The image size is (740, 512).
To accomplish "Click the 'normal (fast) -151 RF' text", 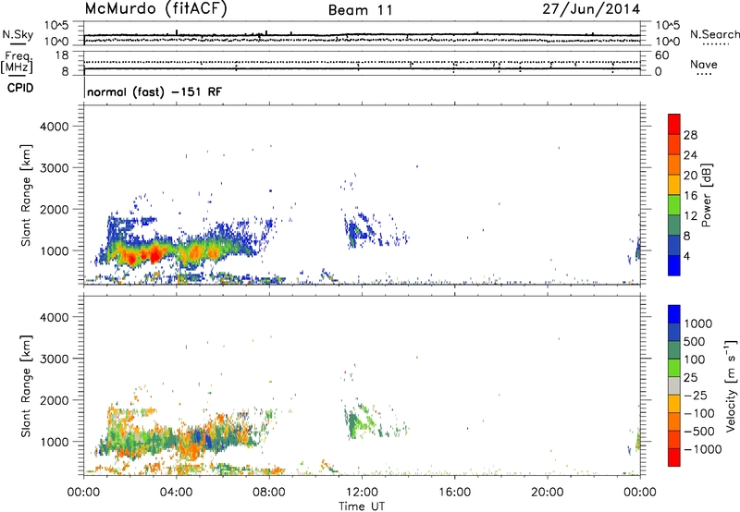I will 154,91.
